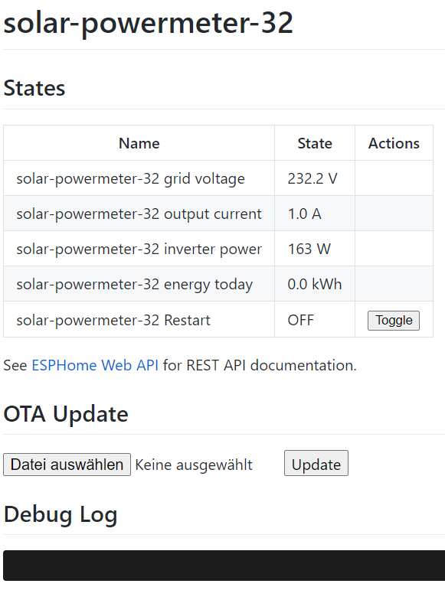This screenshot has height=613, width=445.
Task: Select the grid voltage row name
Action: (131, 178)
